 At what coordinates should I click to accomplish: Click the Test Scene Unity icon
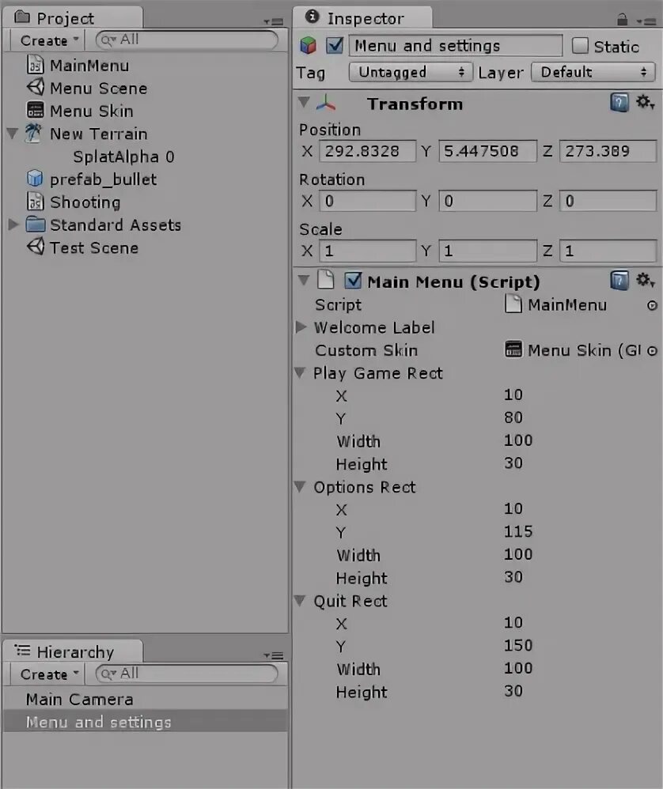[x=36, y=247]
